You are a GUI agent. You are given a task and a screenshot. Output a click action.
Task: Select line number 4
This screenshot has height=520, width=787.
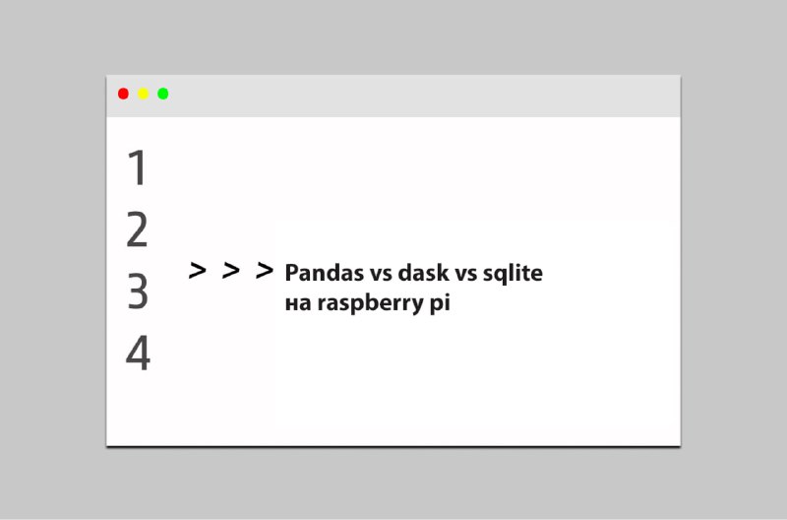(x=138, y=354)
